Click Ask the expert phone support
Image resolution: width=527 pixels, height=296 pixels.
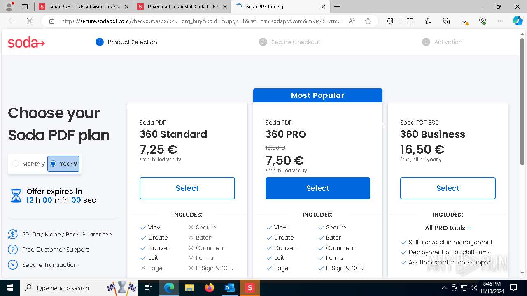pyautogui.click(x=450, y=262)
